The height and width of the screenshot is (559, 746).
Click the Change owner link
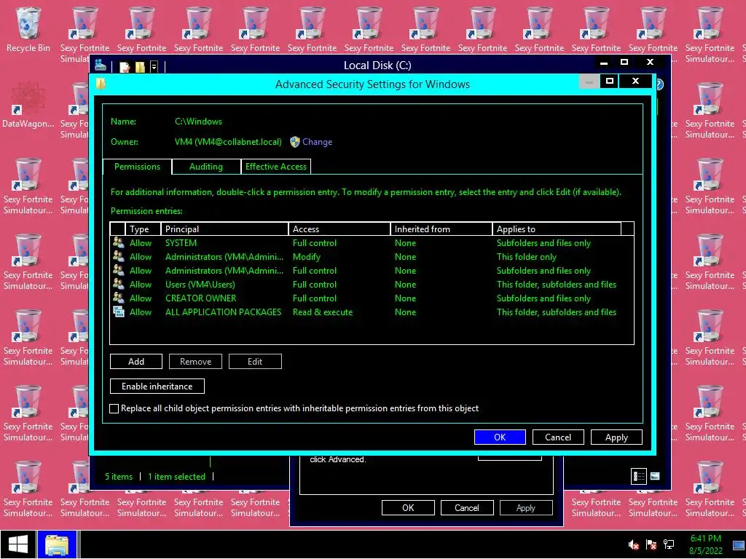tap(318, 142)
